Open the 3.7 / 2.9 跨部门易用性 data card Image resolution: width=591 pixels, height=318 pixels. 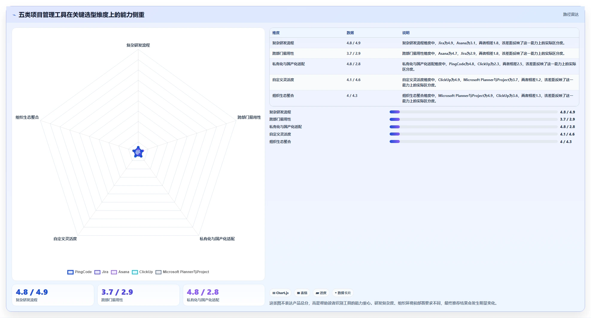coord(139,295)
